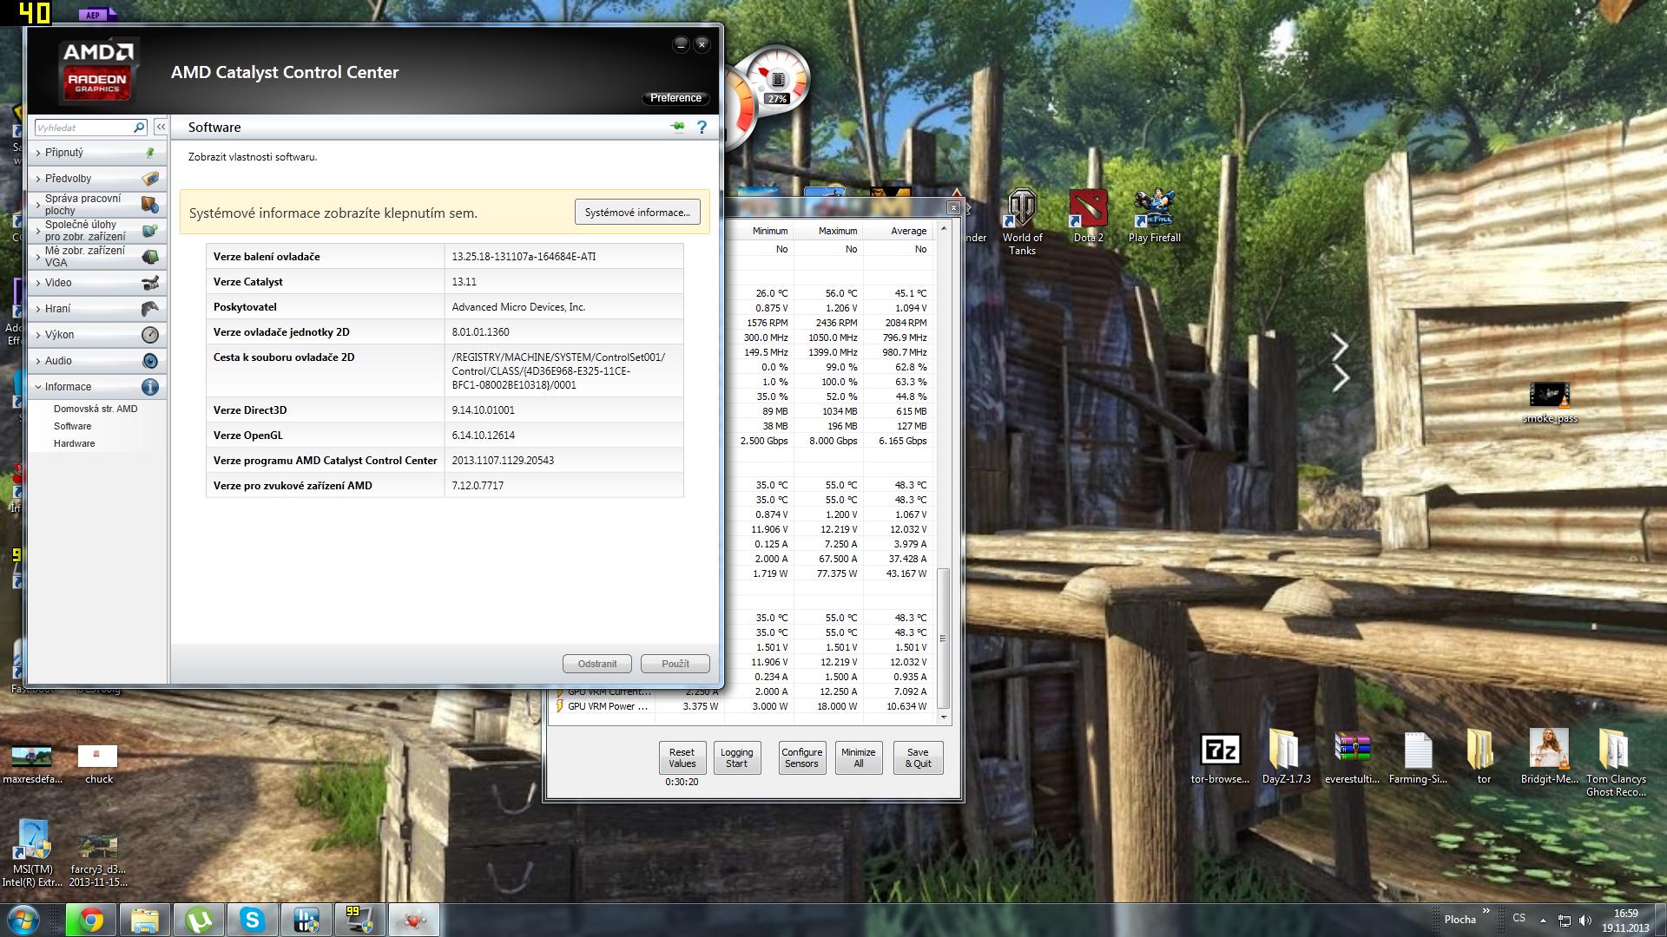1667x937 pixels.
Task: Select the farcry3_d3 screenshot file icon
Action: [99, 861]
